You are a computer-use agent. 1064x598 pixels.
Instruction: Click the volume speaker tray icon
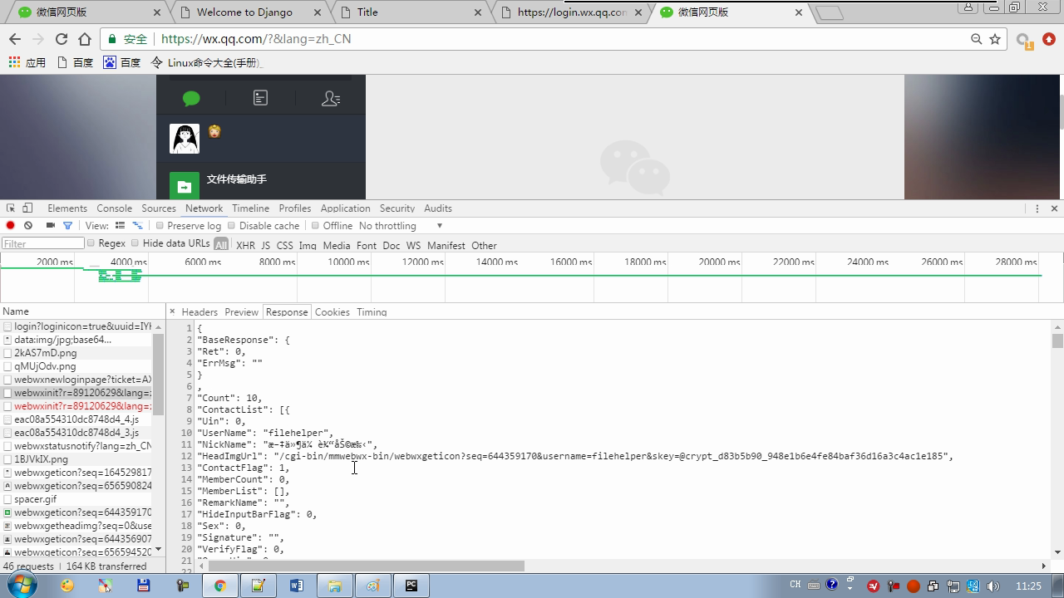point(993,586)
